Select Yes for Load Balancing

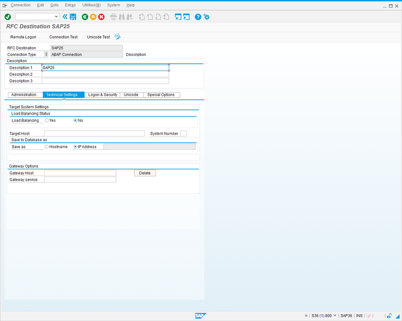pos(47,120)
